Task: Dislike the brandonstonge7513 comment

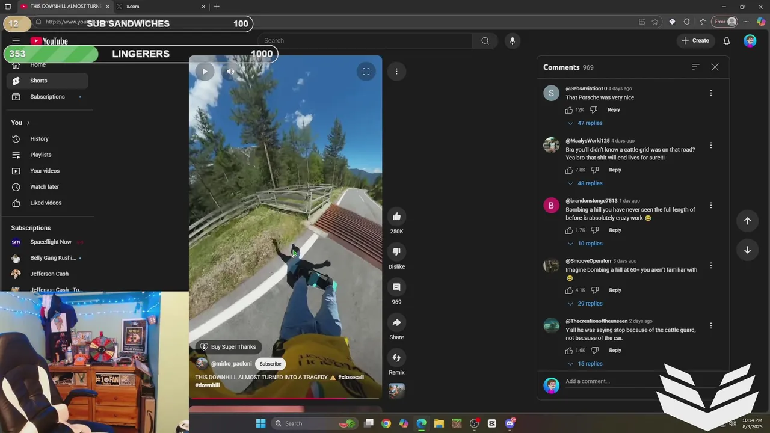Action: (x=595, y=230)
